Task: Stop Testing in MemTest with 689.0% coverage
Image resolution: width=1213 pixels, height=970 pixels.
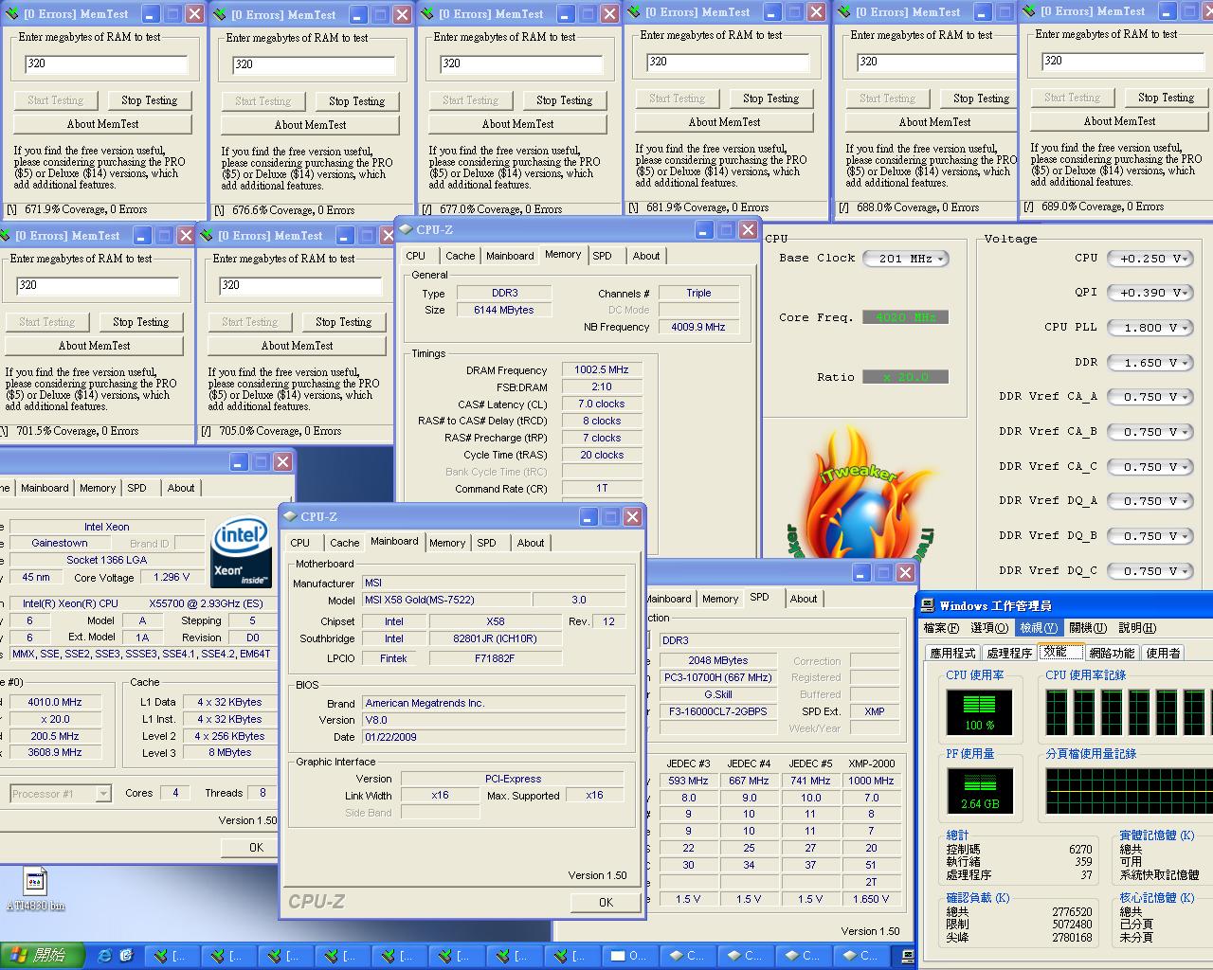Action: (x=1166, y=98)
